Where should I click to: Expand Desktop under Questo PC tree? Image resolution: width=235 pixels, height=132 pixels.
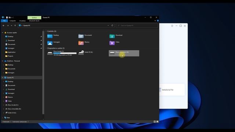[x=3, y=81]
